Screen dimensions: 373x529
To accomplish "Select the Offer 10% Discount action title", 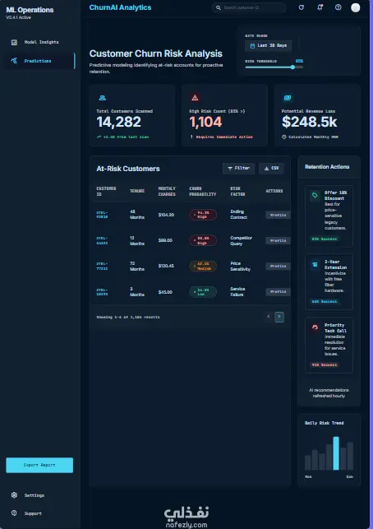I will pyautogui.click(x=335, y=196).
